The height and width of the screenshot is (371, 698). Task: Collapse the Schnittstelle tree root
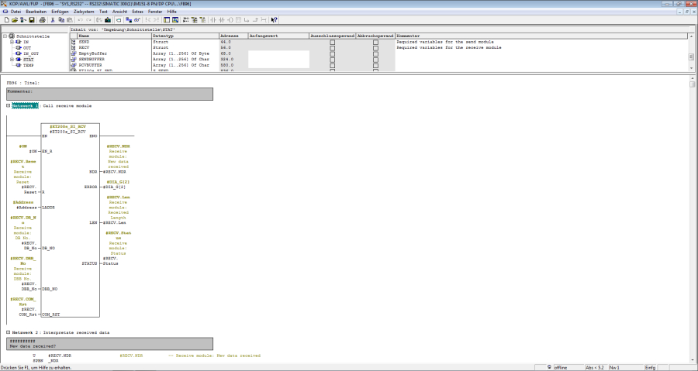pos(5,36)
